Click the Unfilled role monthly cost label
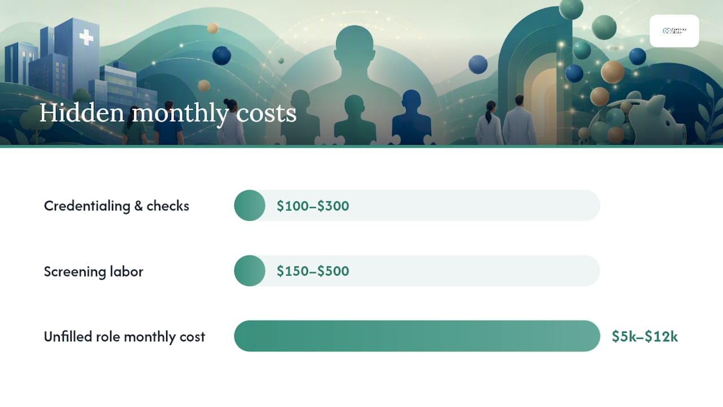The image size is (723, 407). pos(124,337)
